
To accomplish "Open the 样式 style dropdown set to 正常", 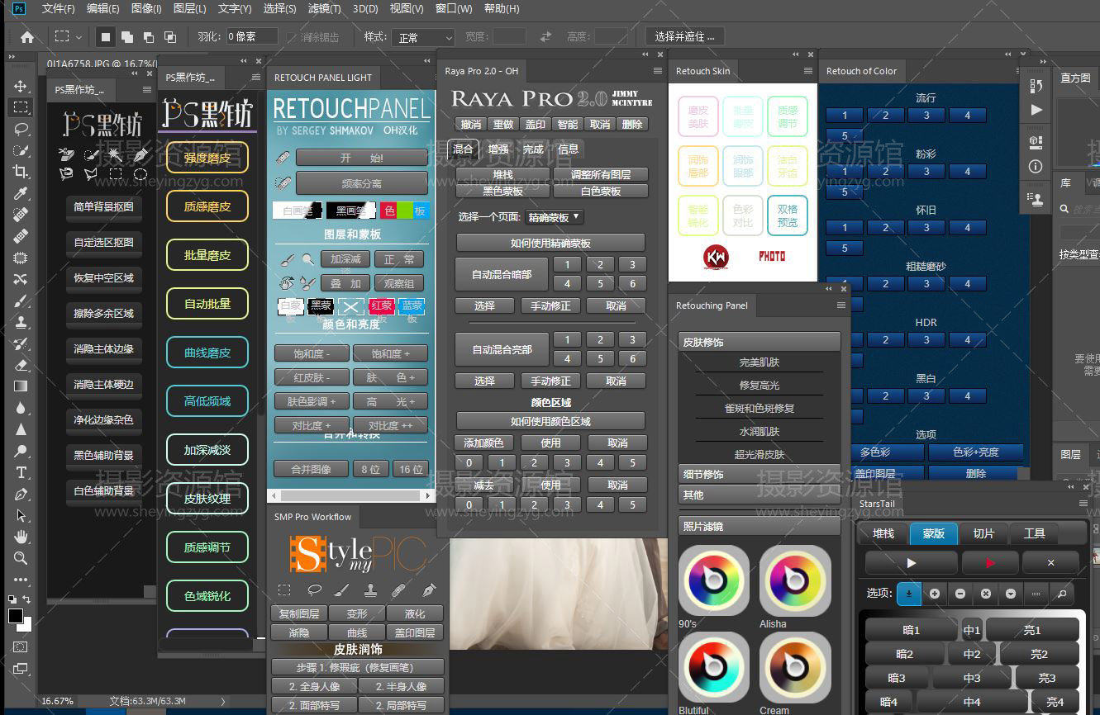I will (x=424, y=37).
